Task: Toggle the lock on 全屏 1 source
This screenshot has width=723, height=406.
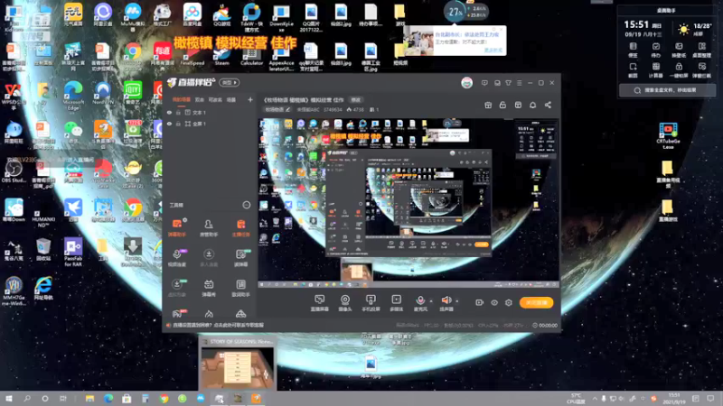Action: pyautogui.click(x=178, y=124)
